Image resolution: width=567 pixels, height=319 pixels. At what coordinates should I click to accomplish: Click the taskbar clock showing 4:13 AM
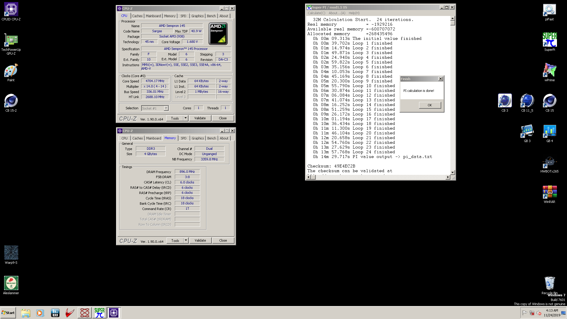[x=552, y=313]
